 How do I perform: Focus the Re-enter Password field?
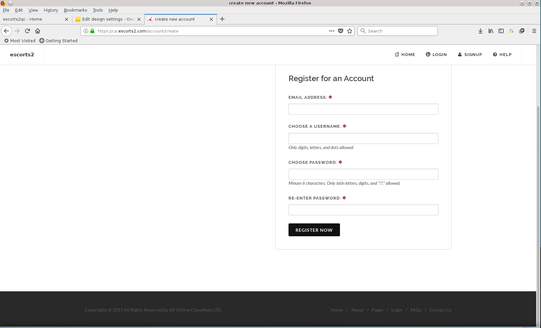pyautogui.click(x=363, y=210)
